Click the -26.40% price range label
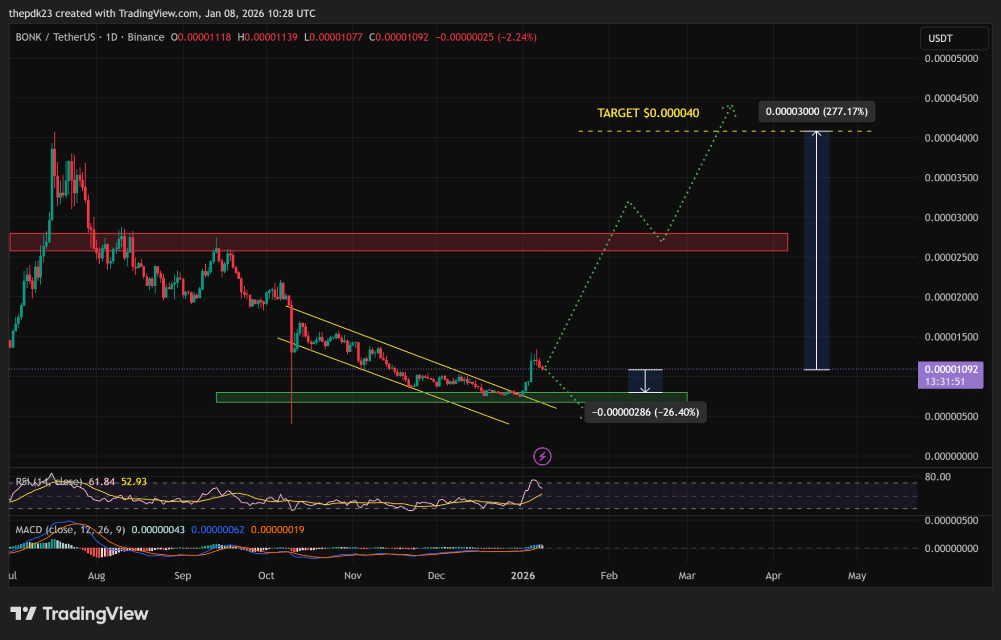 pos(645,413)
